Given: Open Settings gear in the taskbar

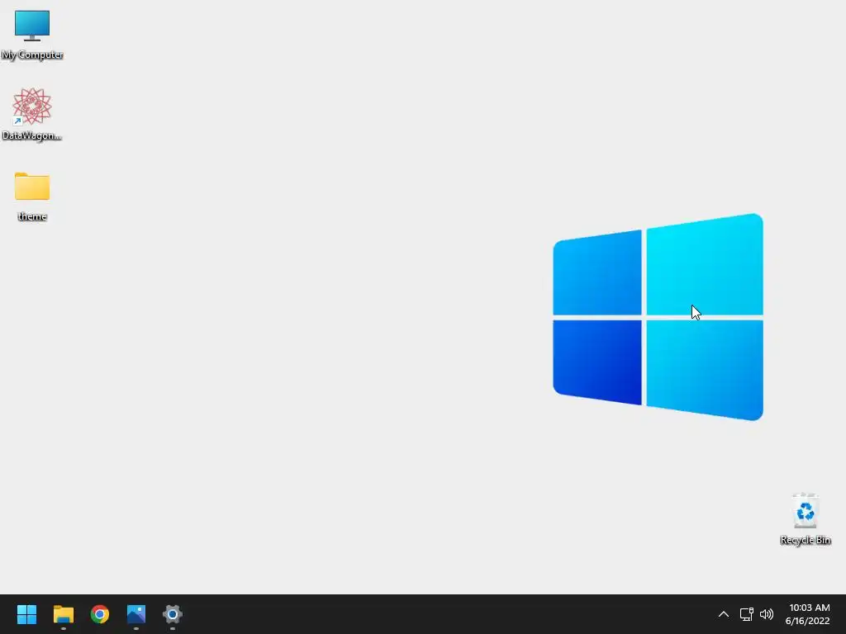Looking at the screenshot, I should tap(173, 614).
